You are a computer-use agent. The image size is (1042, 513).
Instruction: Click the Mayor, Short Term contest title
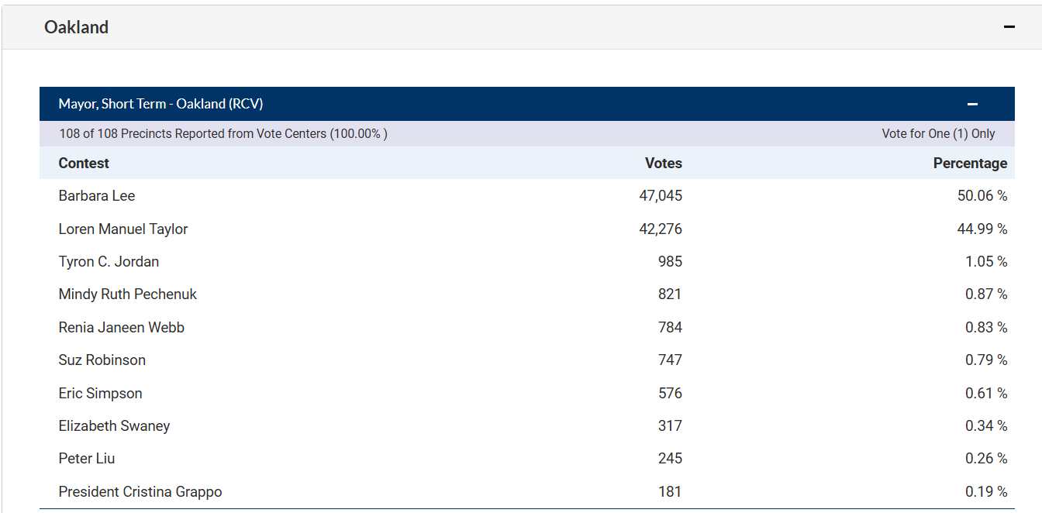[160, 104]
